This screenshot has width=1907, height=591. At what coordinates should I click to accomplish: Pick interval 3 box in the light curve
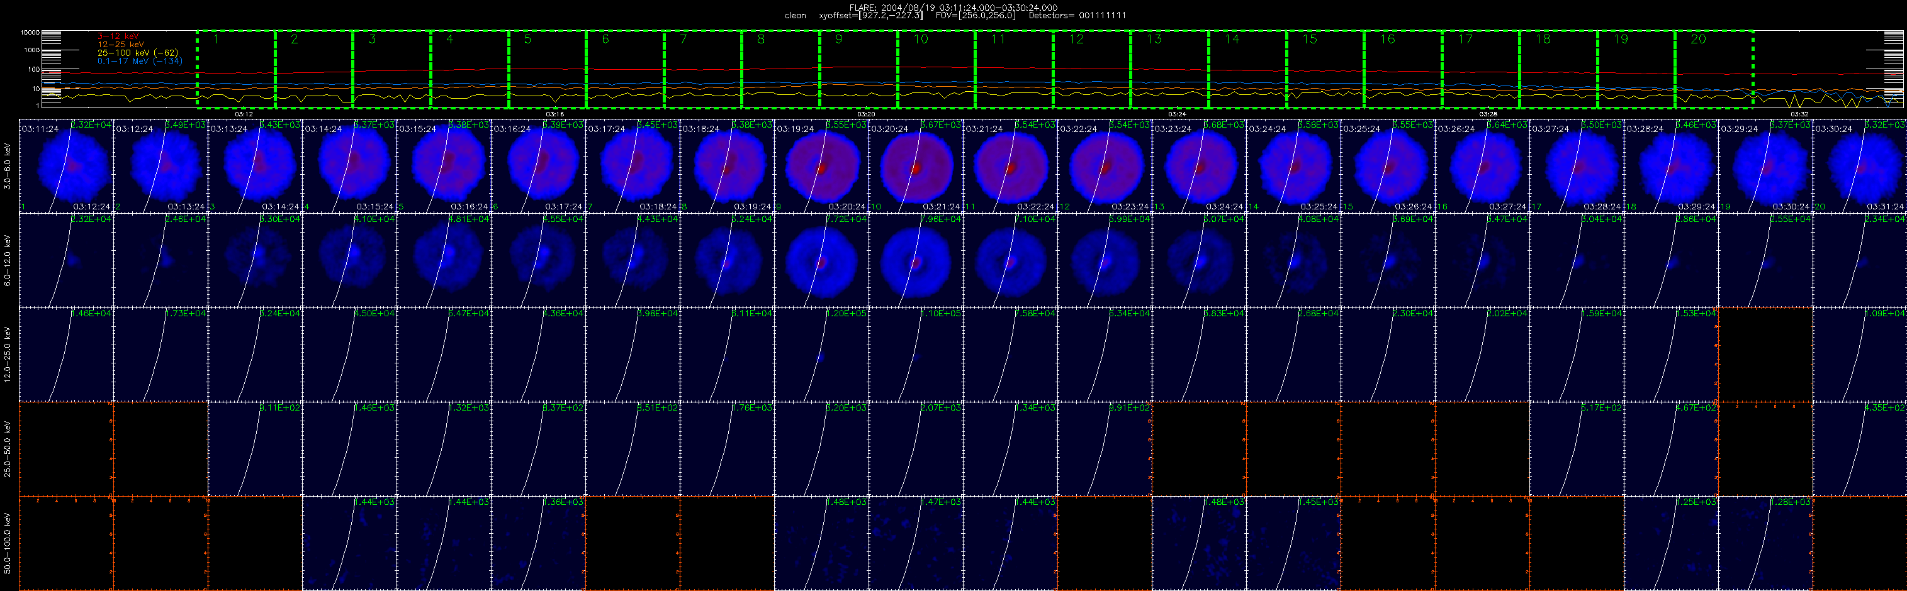click(391, 70)
